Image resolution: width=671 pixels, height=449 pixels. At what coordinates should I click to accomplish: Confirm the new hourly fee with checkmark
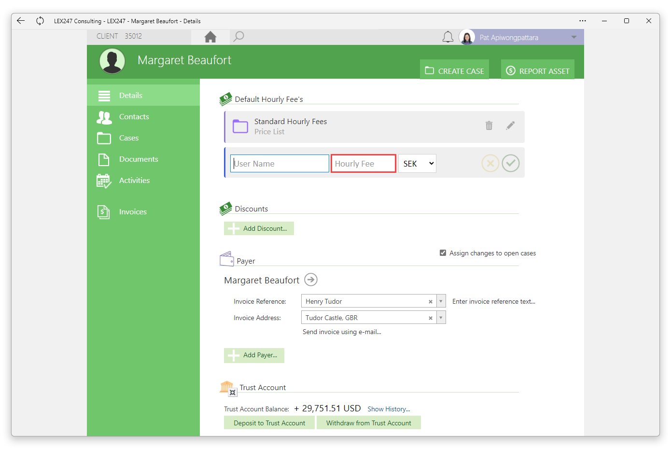coord(511,163)
